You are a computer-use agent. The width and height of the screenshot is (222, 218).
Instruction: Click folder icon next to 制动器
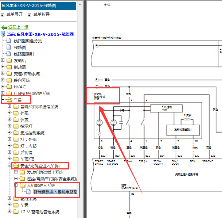click(x=9, y=67)
